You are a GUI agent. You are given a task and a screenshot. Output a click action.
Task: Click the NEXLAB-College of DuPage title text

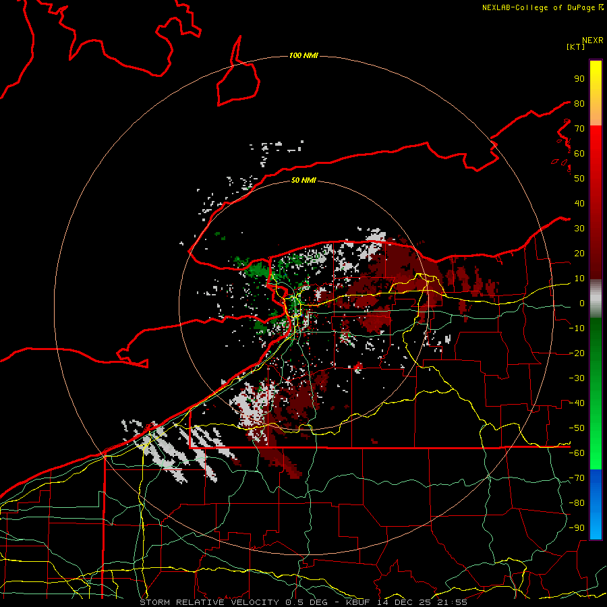coord(540,7)
